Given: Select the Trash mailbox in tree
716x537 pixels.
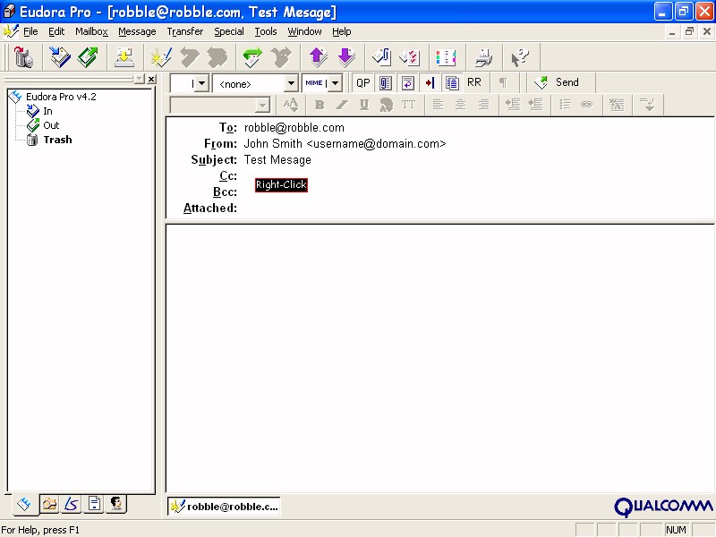Looking at the screenshot, I should click(57, 140).
